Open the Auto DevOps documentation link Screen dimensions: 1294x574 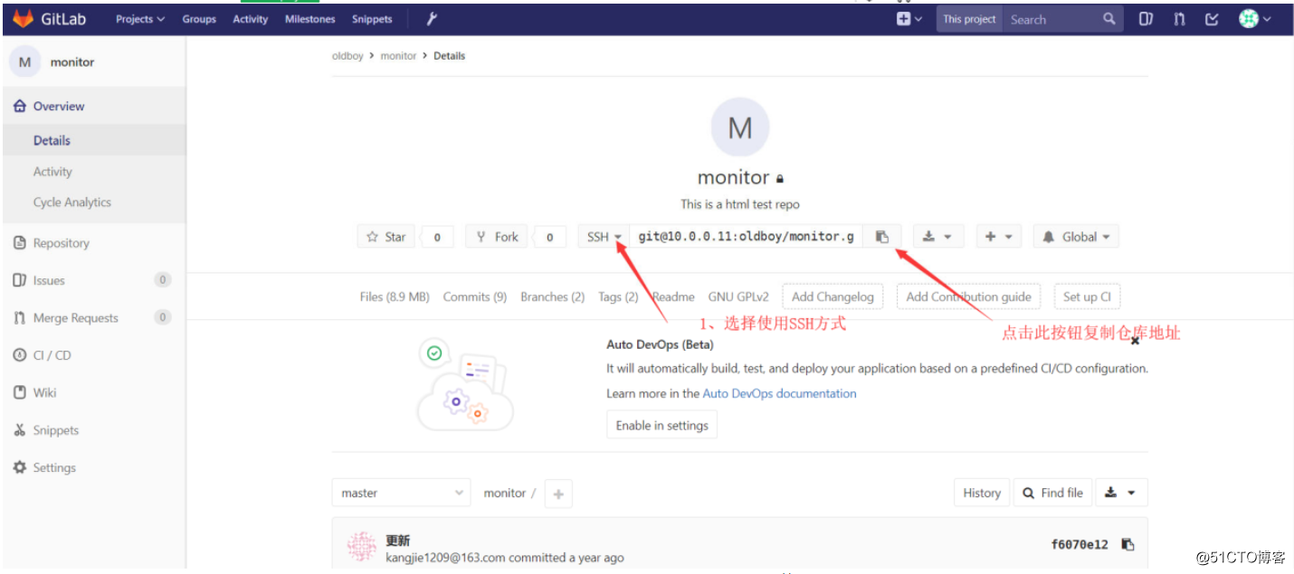tap(779, 393)
